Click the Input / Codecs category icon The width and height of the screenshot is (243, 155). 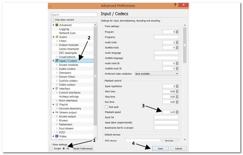57,61
